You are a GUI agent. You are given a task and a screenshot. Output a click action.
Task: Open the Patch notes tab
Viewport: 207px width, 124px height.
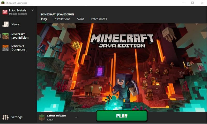coord(99,19)
